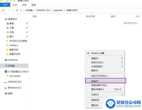
Task: Open the FileRecv folder in sidebar
Action: coord(14,45)
